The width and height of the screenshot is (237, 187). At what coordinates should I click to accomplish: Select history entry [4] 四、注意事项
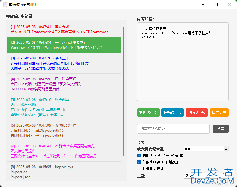[x=64, y=84]
